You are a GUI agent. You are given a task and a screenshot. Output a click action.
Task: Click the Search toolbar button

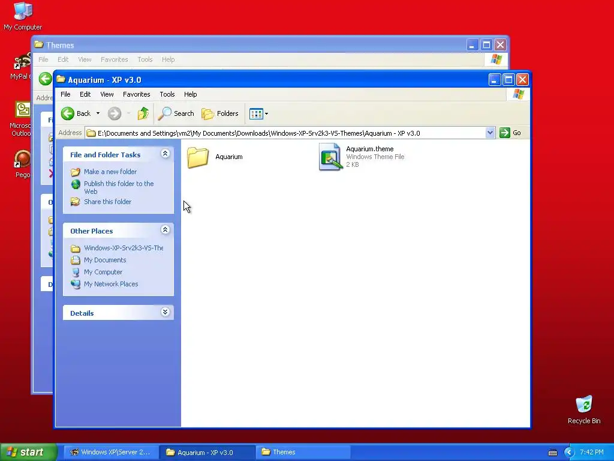coord(176,113)
